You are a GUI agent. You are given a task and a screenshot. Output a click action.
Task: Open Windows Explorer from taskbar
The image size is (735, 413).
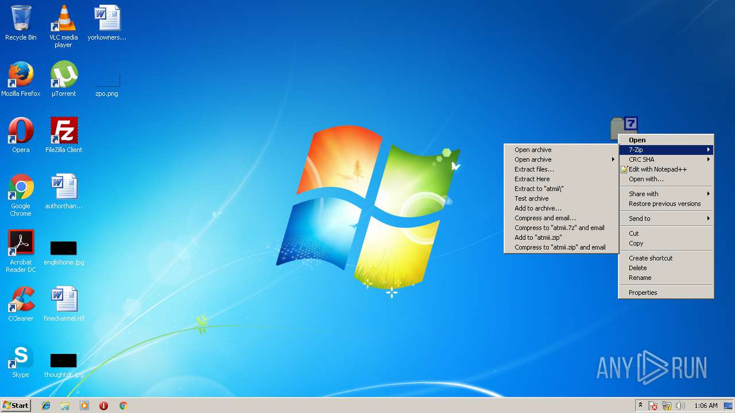point(65,406)
